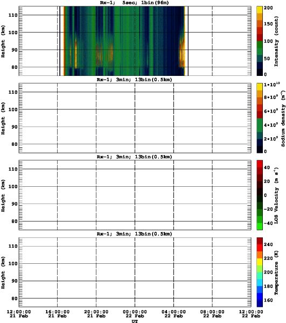
Task: Click the LOS Velocity colorbar bright green bottom
Action: click(x=260, y=226)
